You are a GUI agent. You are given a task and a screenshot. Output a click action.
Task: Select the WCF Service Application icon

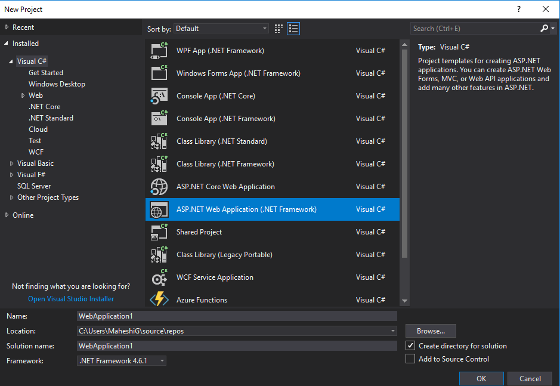159,277
